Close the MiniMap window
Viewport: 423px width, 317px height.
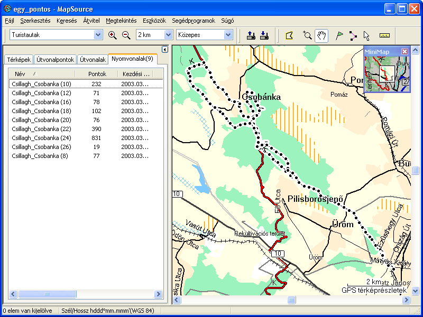tap(404, 51)
